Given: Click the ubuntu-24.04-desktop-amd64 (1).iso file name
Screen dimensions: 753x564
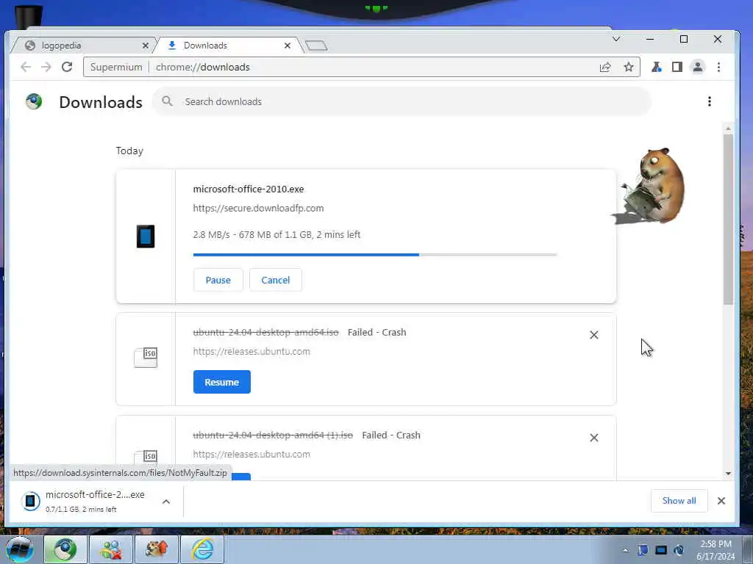Looking at the screenshot, I should pos(273,435).
